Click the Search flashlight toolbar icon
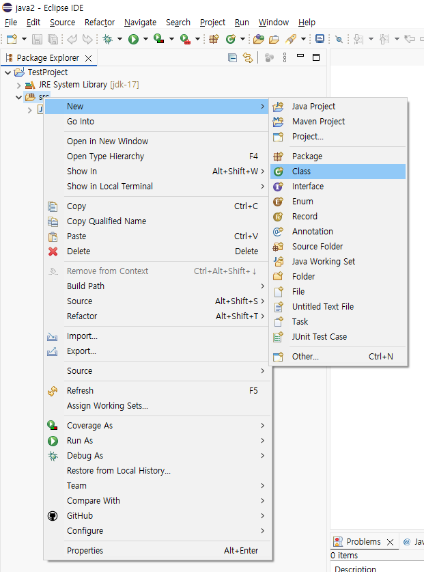Screen dimensions: 424x572 [x=291, y=39]
